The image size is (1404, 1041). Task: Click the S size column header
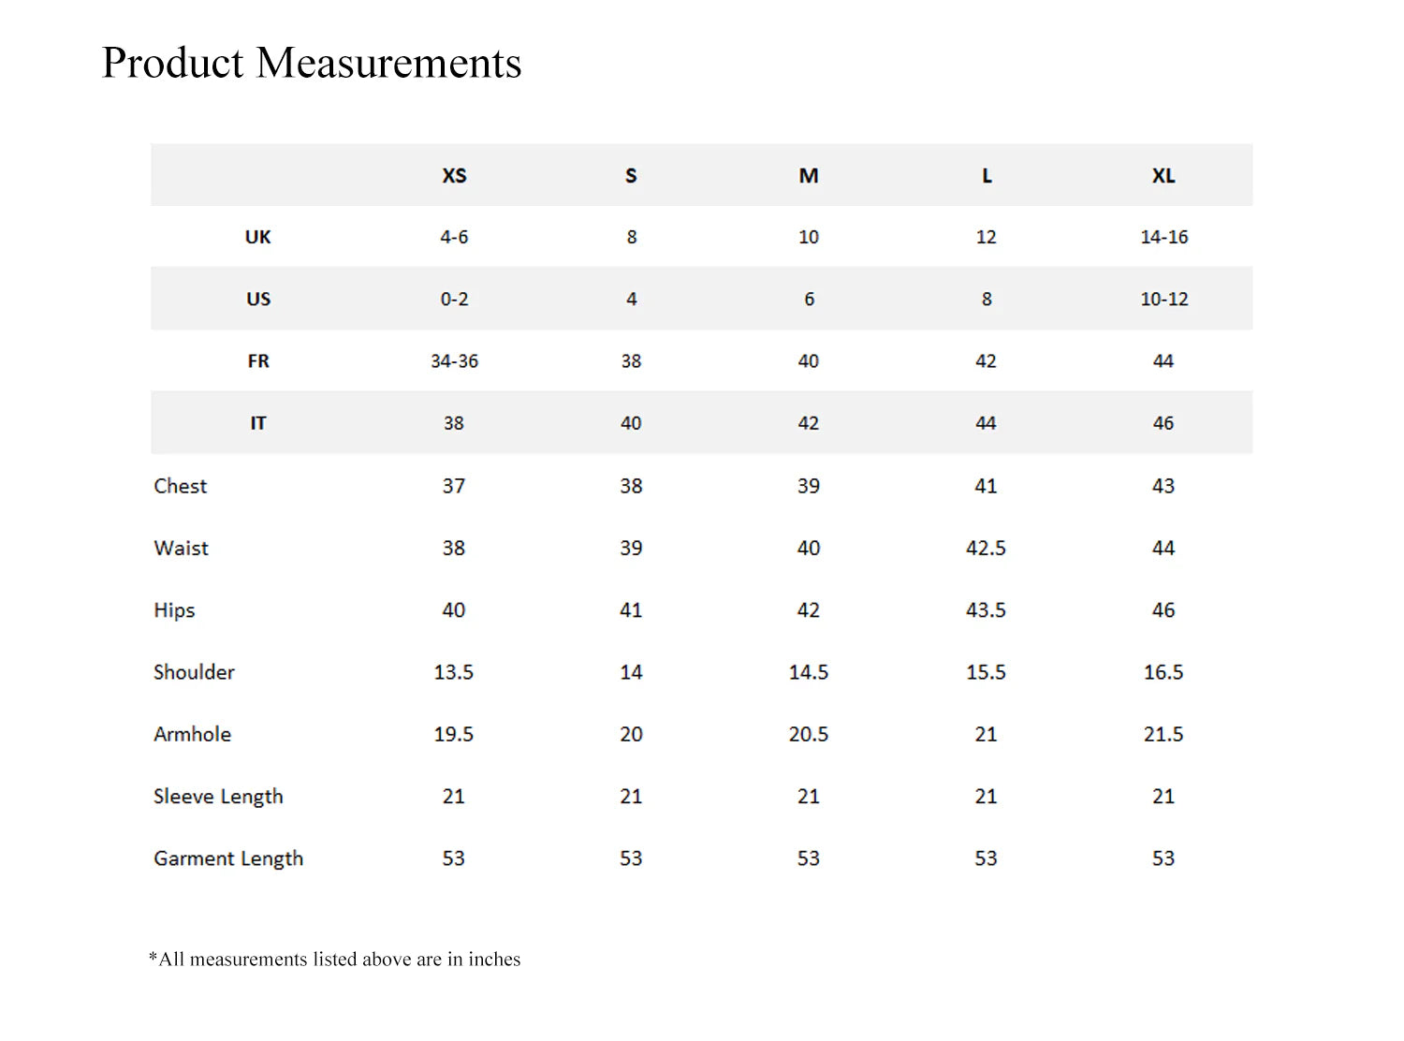631,176
